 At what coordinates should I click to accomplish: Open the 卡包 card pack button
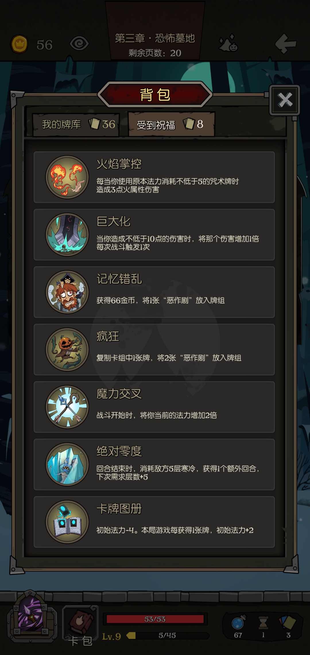pyautogui.click(x=81, y=625)
